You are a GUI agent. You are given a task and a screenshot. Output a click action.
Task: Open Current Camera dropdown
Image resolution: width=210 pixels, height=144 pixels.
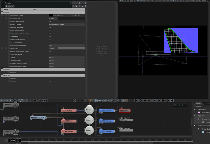[x=67, y=24]
